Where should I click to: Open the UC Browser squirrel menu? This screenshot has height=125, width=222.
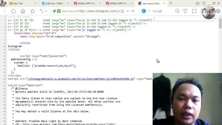3,3
